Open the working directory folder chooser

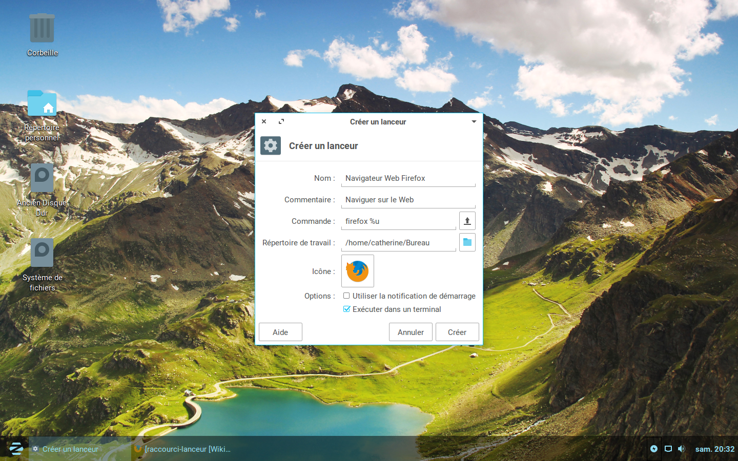point(467,242)
